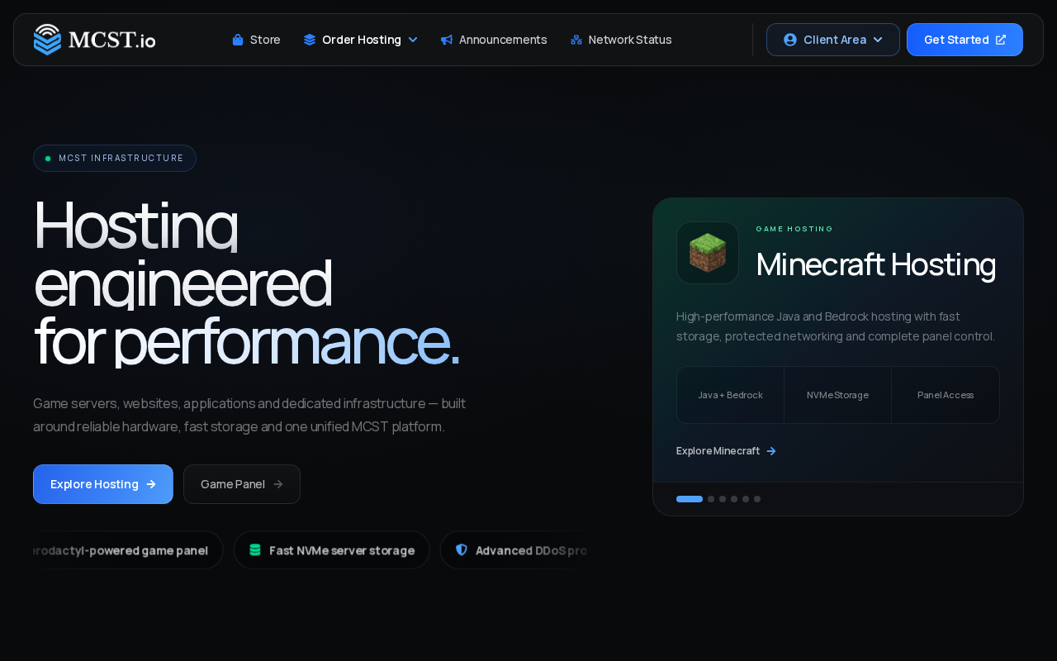This screenshot has width=1057, height=661.
Task: Follow the Explore Minecraft link
Action: pos(727,451)
